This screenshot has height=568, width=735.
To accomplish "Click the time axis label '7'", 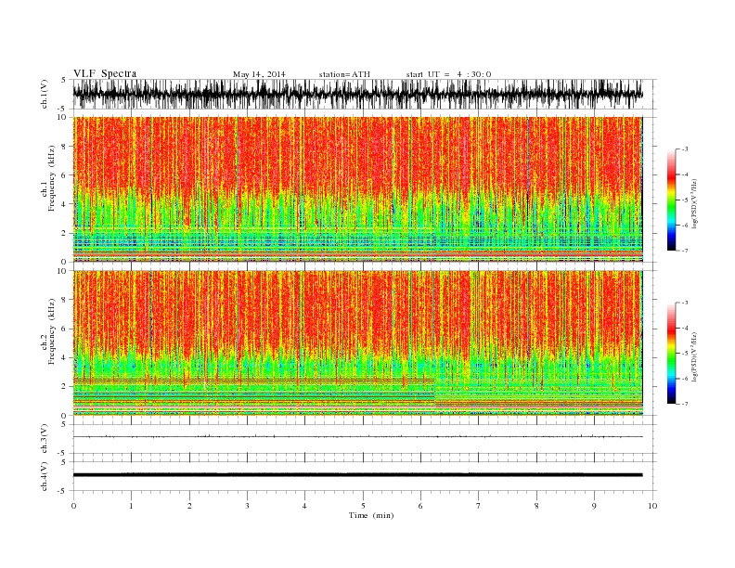I will pyautogui.click(x=479, y=506).
